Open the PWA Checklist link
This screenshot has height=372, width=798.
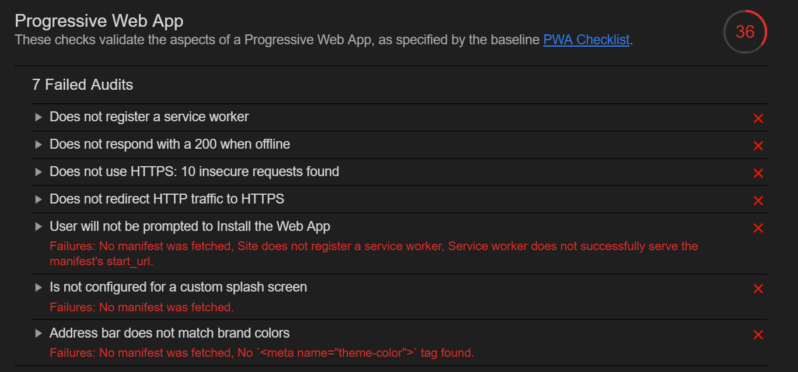click(586, 40)
